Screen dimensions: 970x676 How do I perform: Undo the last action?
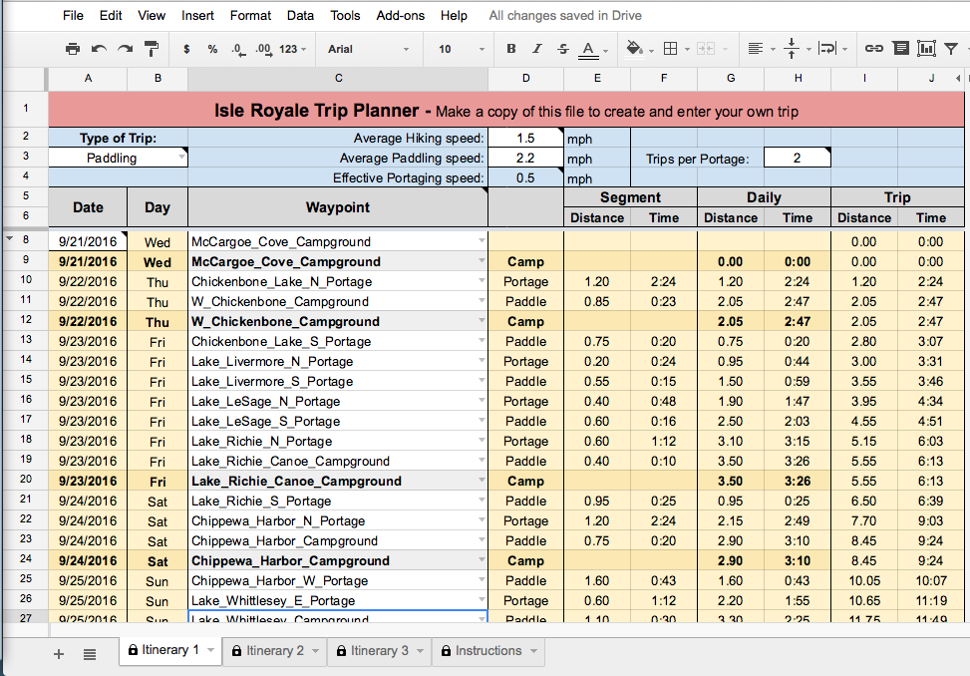(x=99, y=49)
